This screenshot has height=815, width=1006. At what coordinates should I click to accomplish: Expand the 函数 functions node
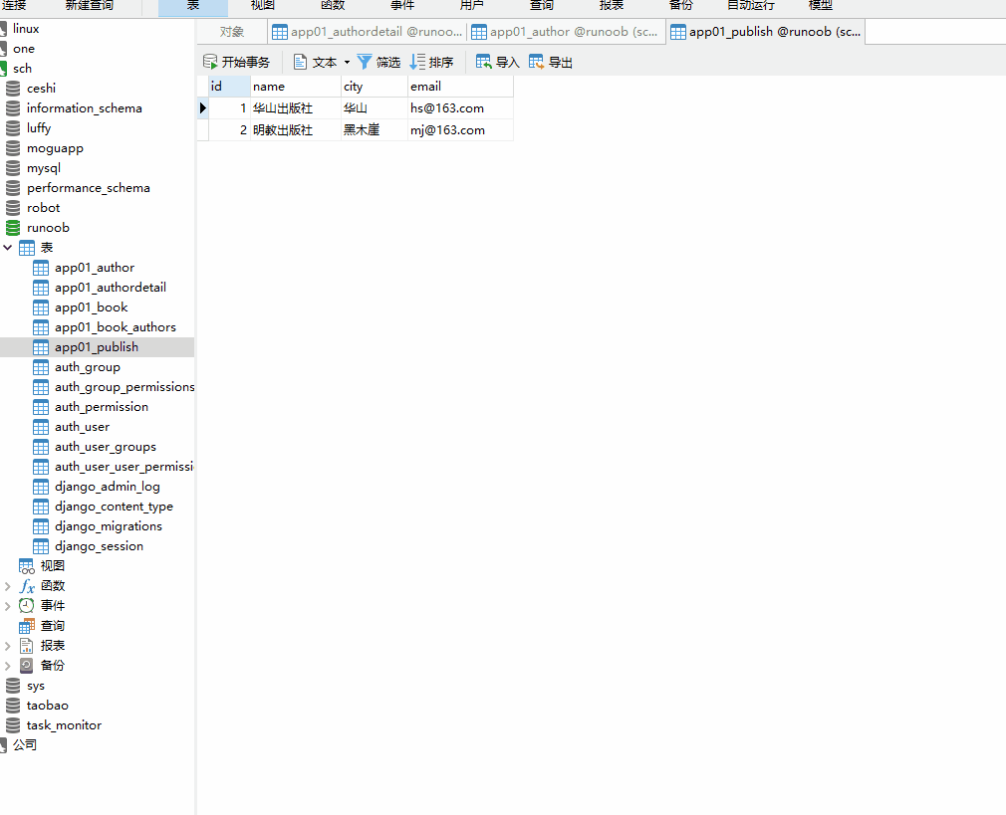point(8,585)
